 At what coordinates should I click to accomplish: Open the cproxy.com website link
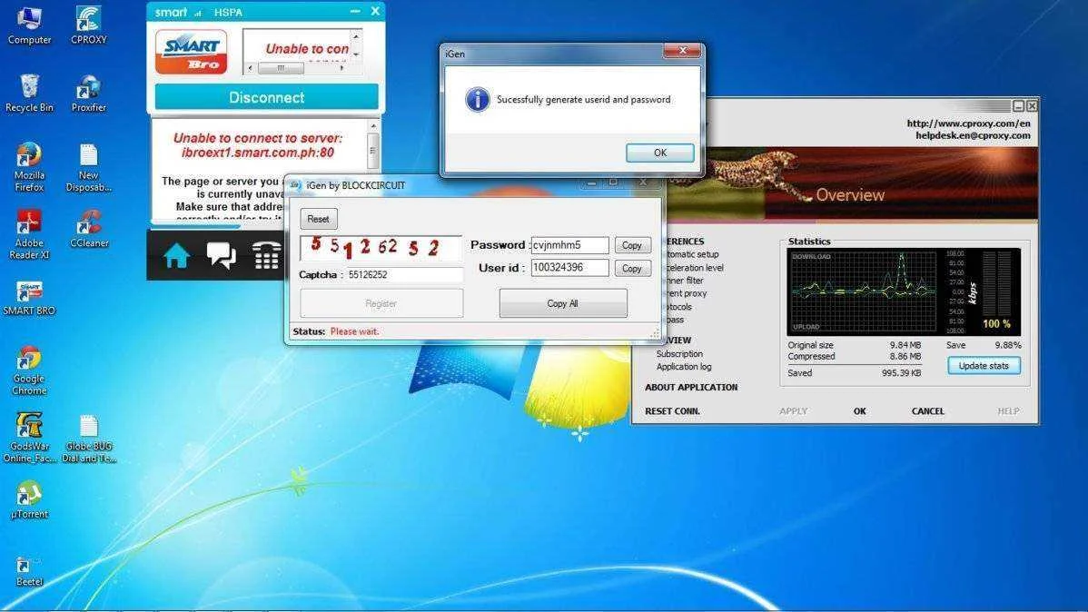(969, 123)
